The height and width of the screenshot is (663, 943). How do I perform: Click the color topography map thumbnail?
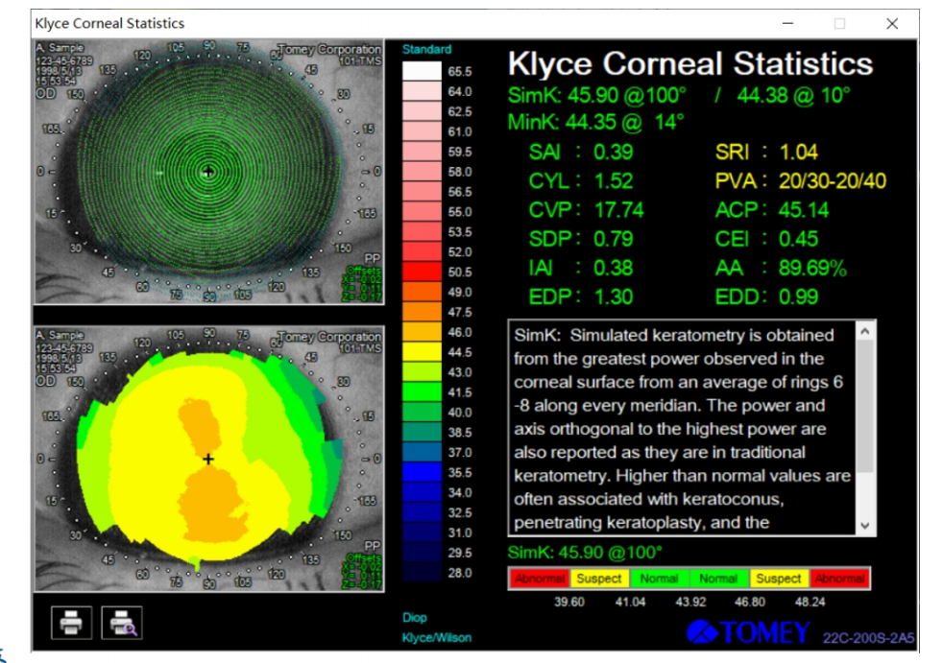(x=208, y=460)
